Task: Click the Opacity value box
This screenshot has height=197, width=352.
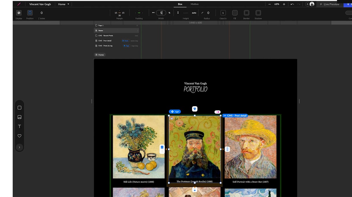Action: pyautogui.click(x=223, y=13)
